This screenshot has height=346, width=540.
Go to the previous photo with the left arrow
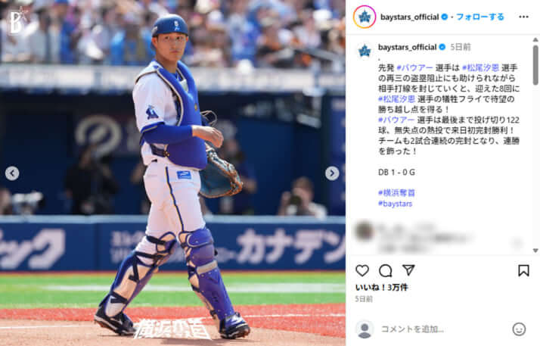pos(12,173)
